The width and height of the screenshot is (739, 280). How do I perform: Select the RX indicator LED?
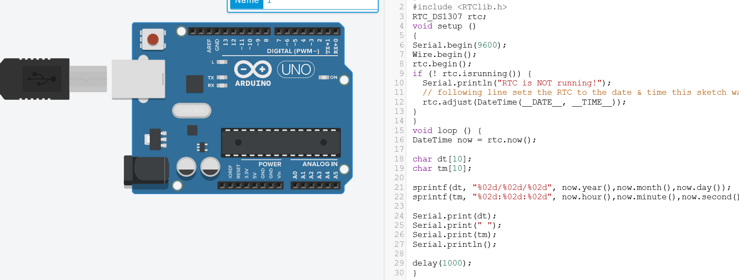tap(222, 85)
